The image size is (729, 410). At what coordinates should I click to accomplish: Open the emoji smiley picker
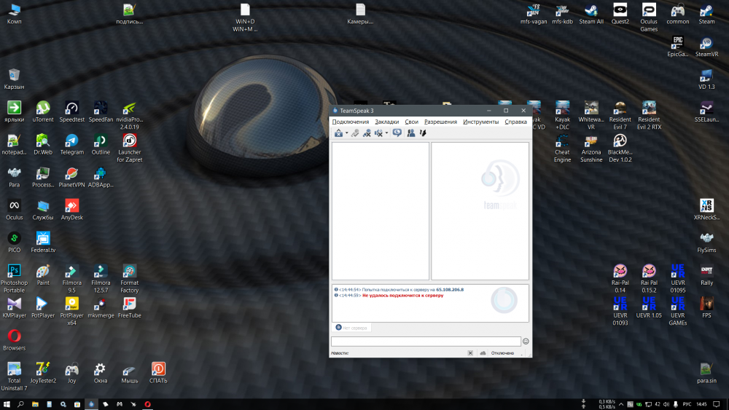tap(526, 341)
